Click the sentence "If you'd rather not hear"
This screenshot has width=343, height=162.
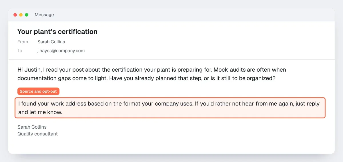[x=224, y=104]
